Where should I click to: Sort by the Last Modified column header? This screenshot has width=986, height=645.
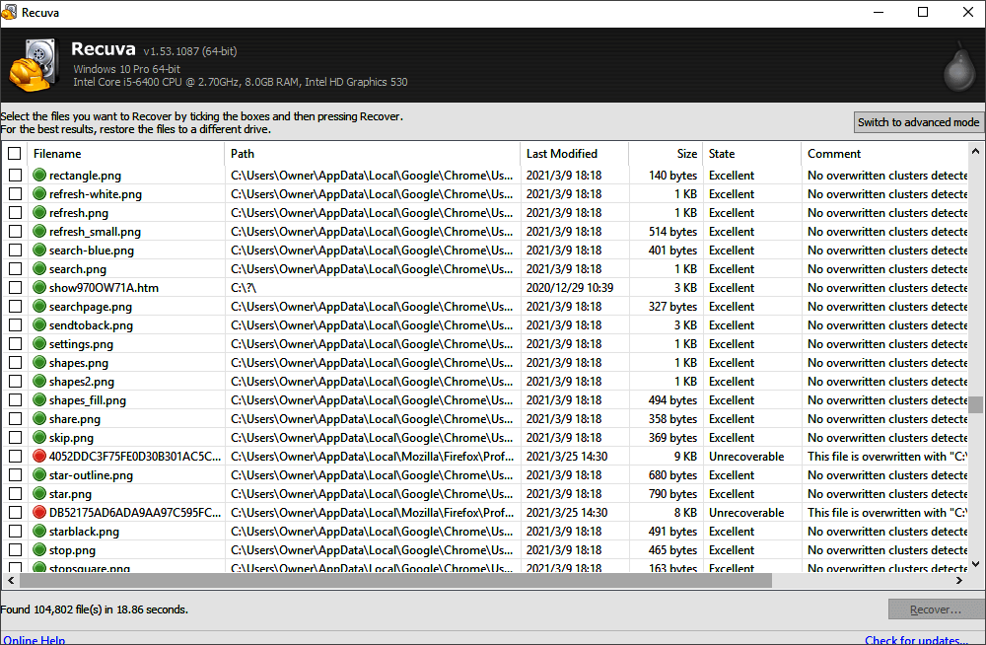tap(557, 154)
